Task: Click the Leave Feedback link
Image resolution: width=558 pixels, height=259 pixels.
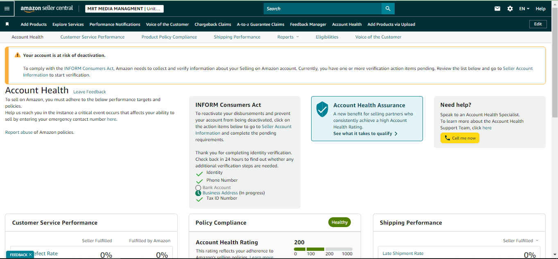Action: (90, 92)
